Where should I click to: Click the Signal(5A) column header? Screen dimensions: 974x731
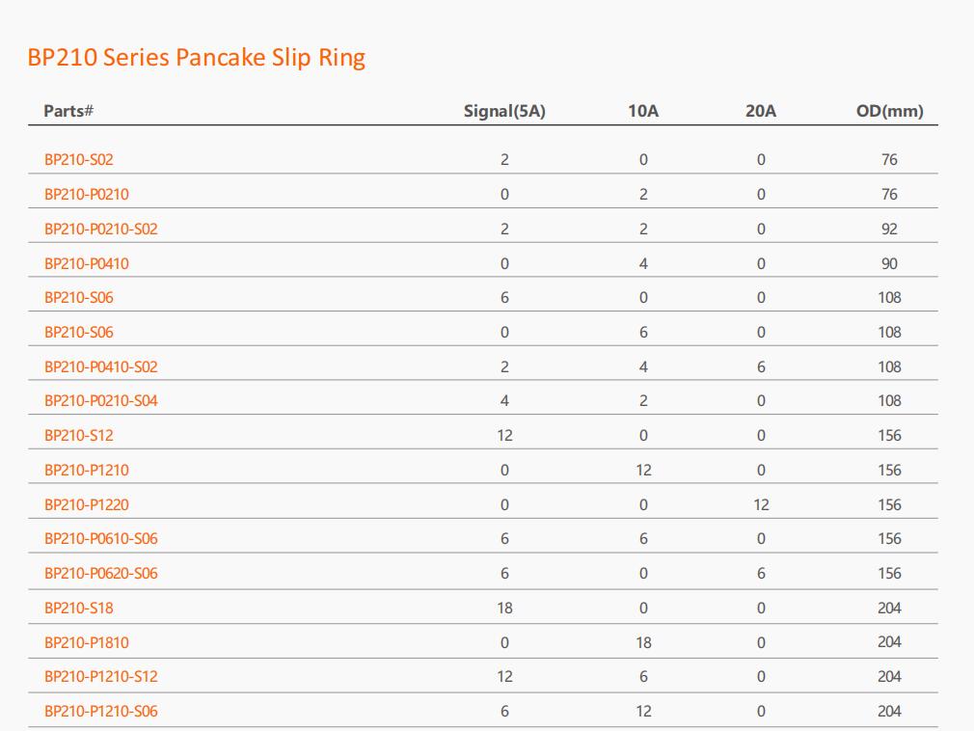tap(504, 111)
